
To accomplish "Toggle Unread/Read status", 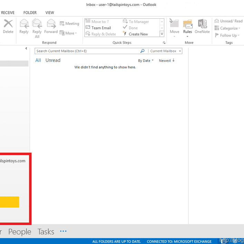I will 228,21.
